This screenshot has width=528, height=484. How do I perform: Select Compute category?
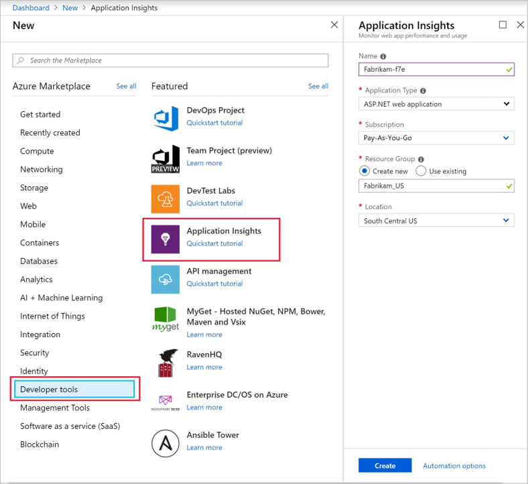(37, 152)
